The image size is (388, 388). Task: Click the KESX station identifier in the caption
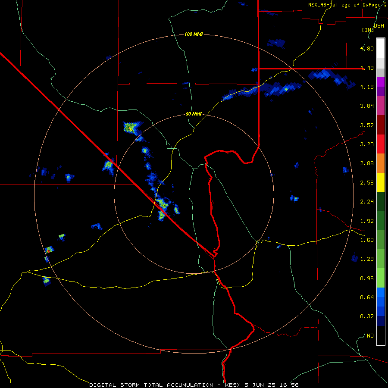coord(233,385)
